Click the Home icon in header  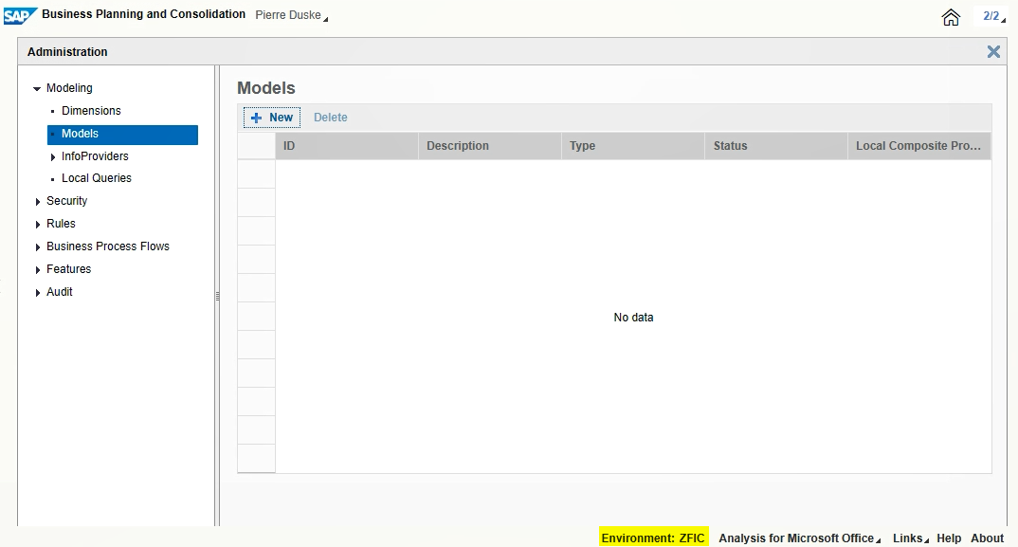(x=951, y=17)
